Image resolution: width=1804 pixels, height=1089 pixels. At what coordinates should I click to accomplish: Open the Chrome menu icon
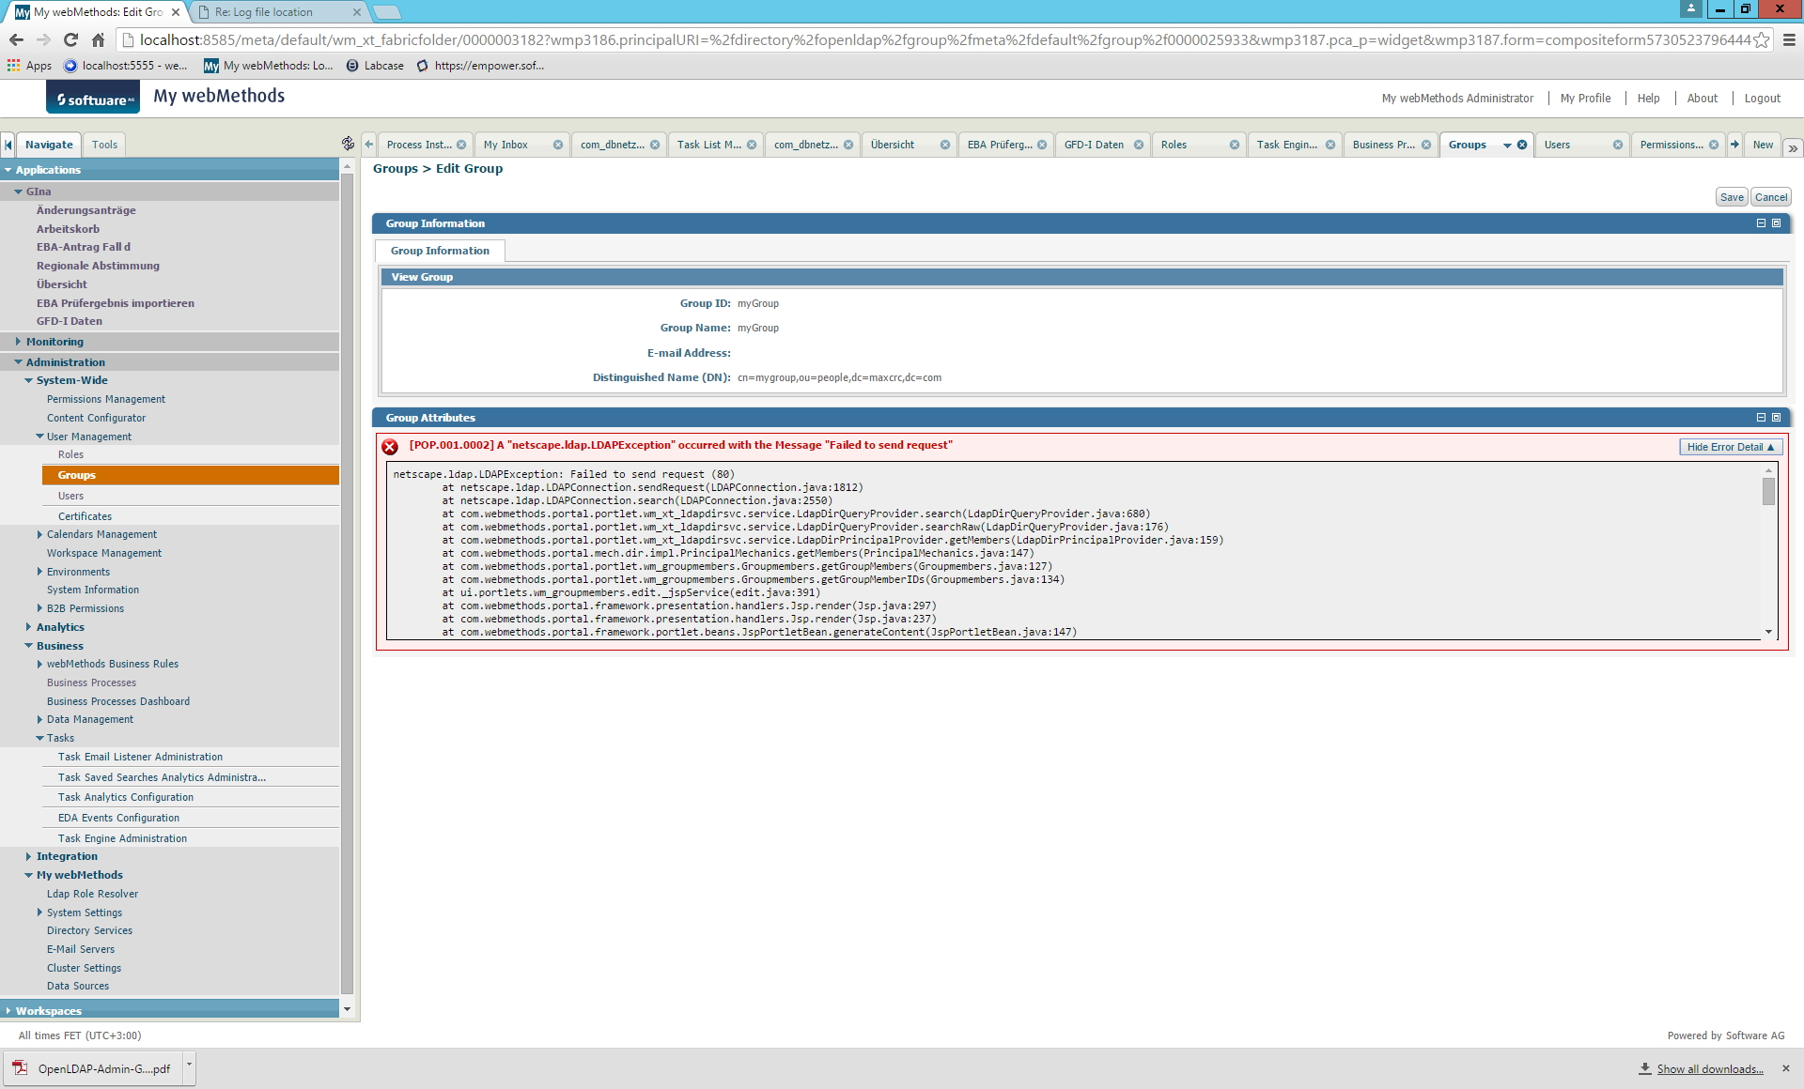coord(1789,39)
